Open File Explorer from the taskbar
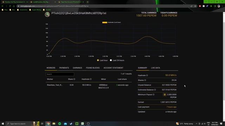This screenshot has height=126, width=225. tap(54, 124)
